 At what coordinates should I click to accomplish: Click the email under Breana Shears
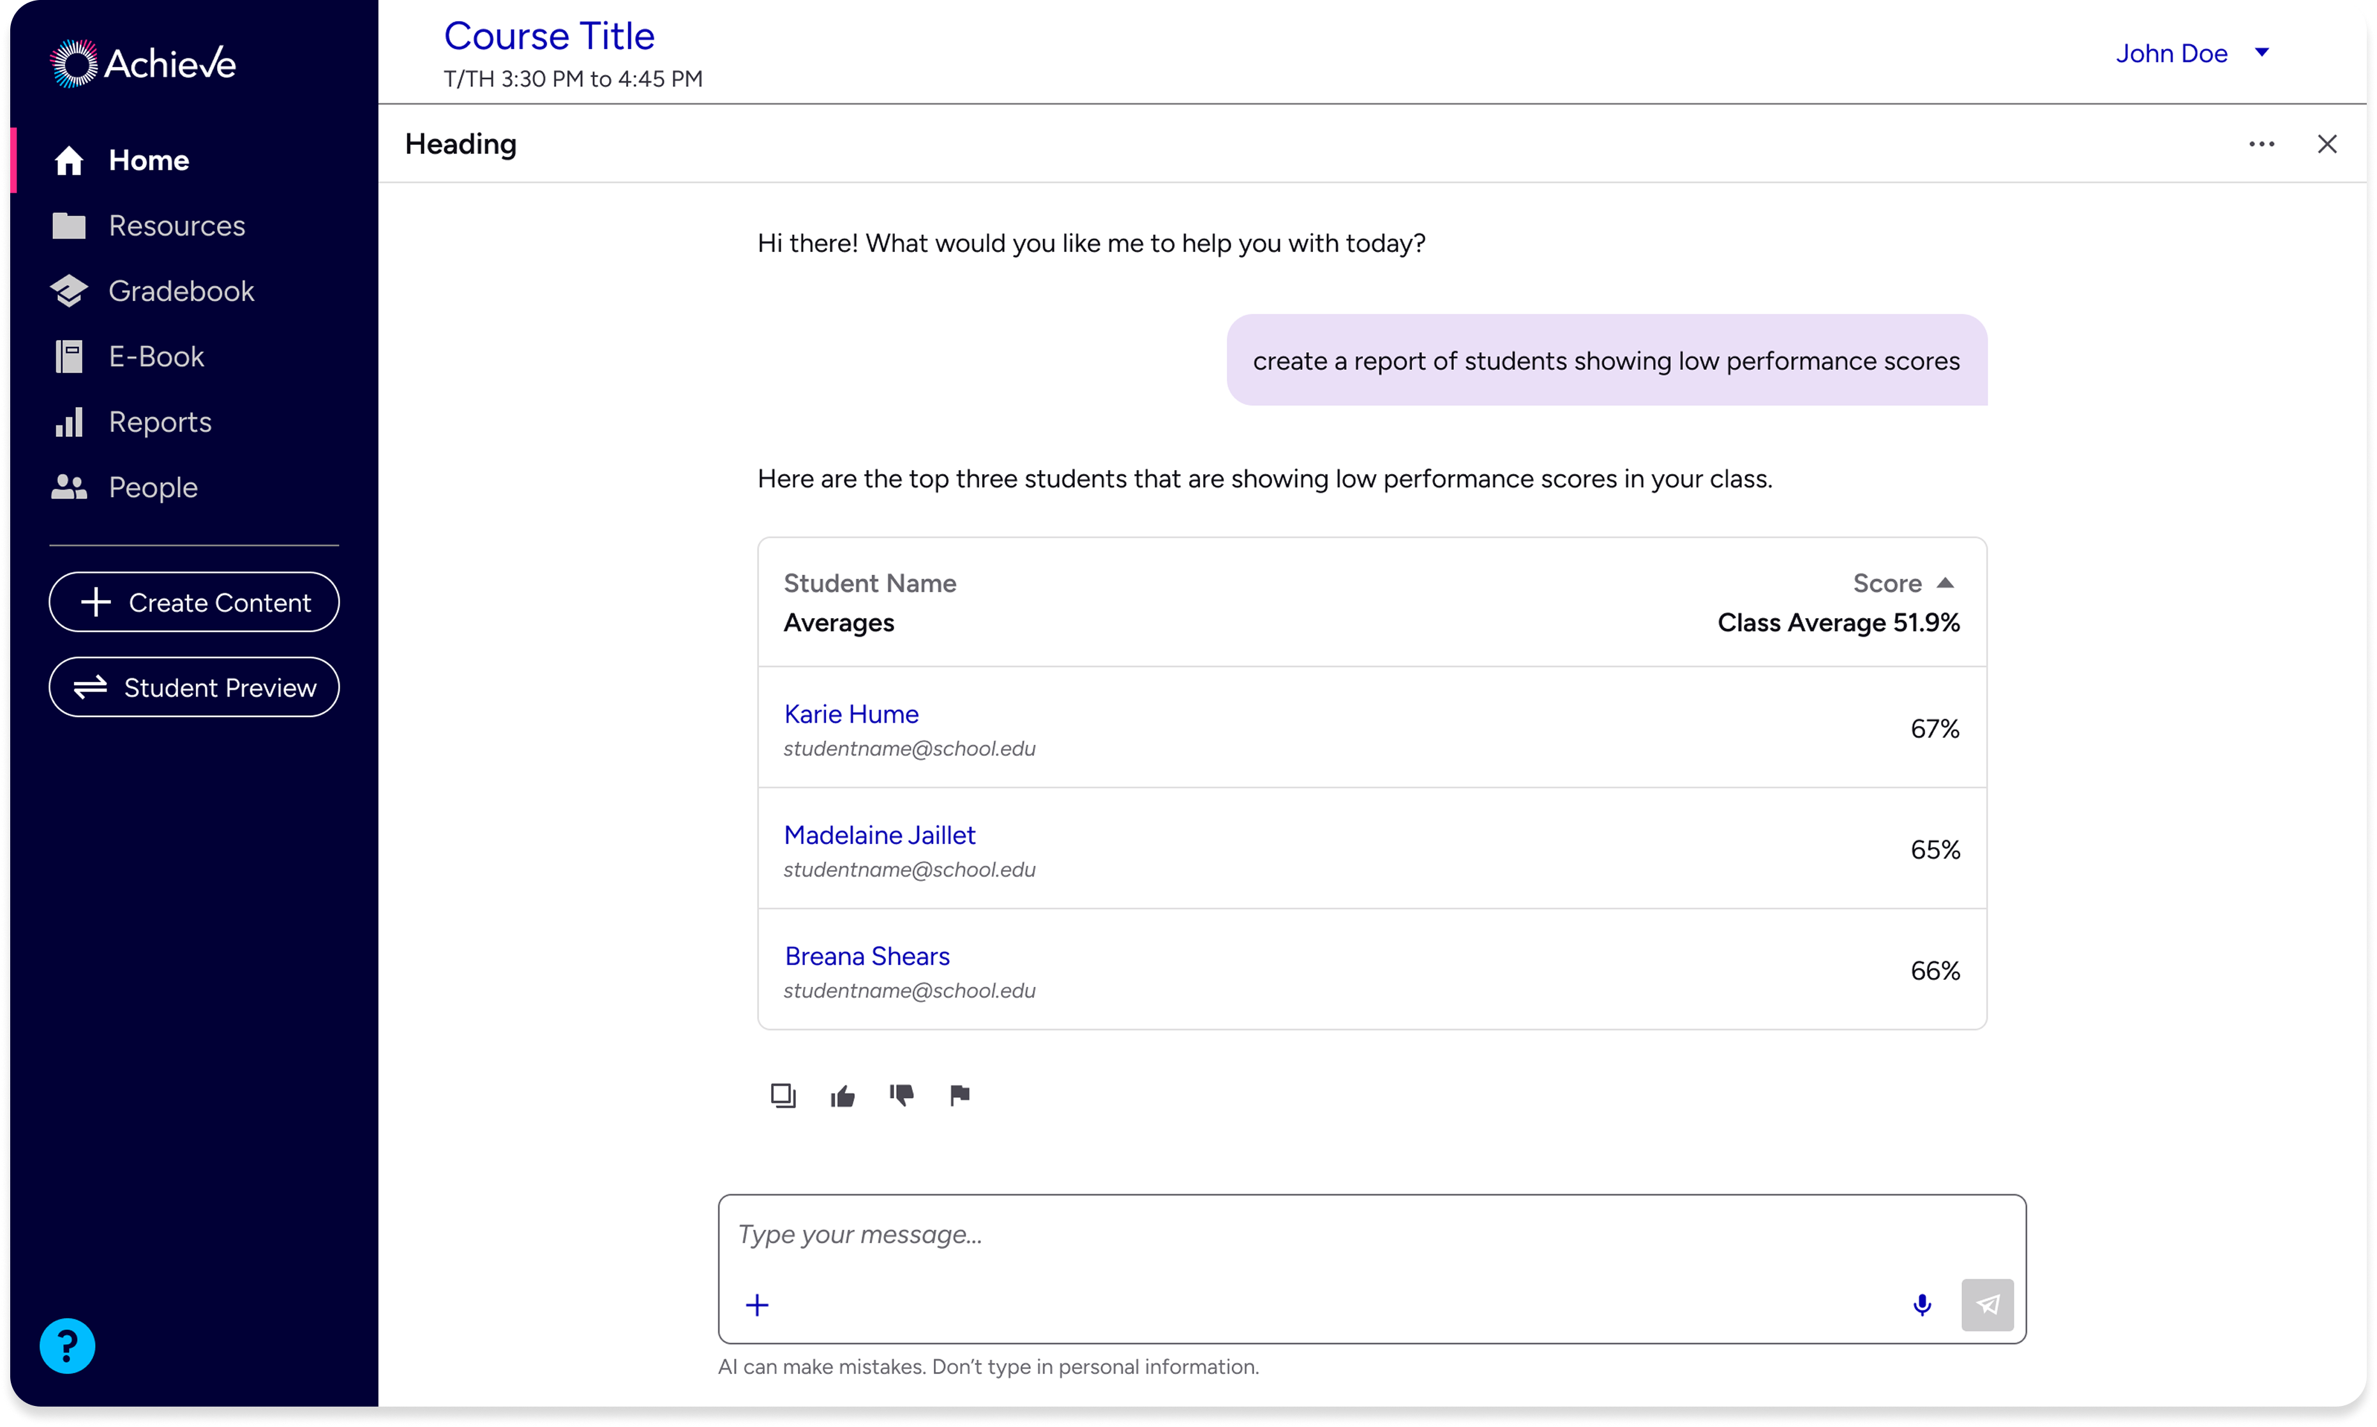909,991
